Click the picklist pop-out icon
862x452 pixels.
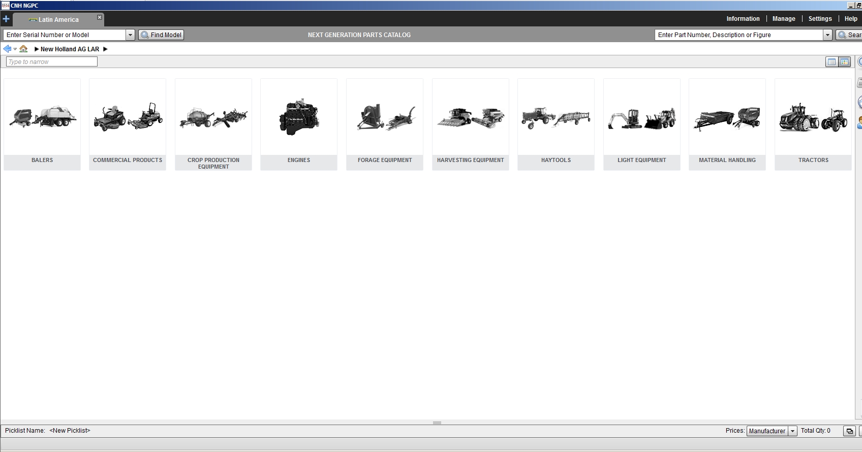849,431
